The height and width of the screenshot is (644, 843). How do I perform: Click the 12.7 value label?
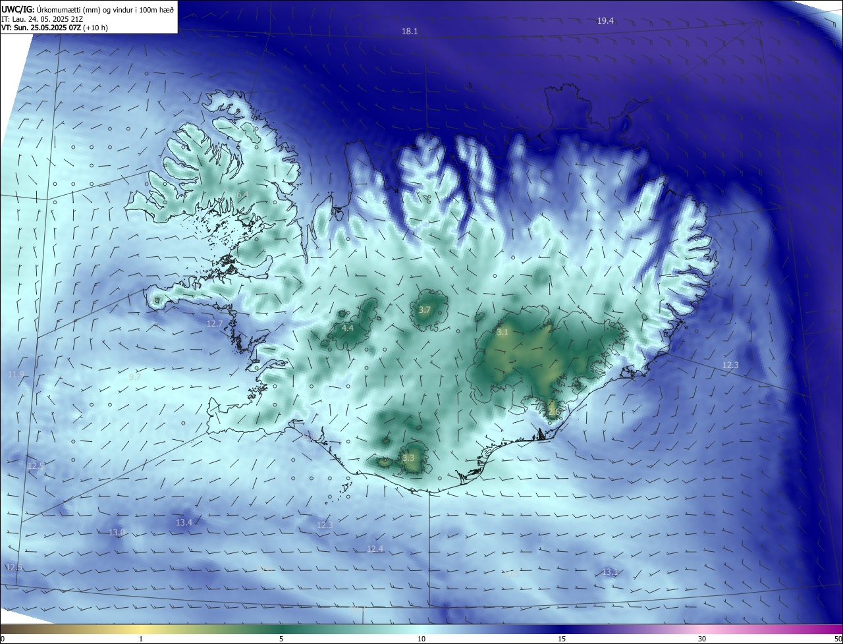[215, 323]
